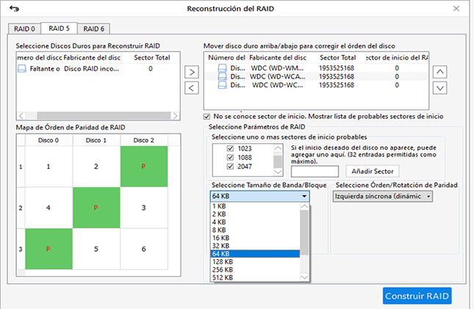Click scroll-up arrow in start sectors list
The height and width of the screenshot is (309, 474).
tap(278, 148)
